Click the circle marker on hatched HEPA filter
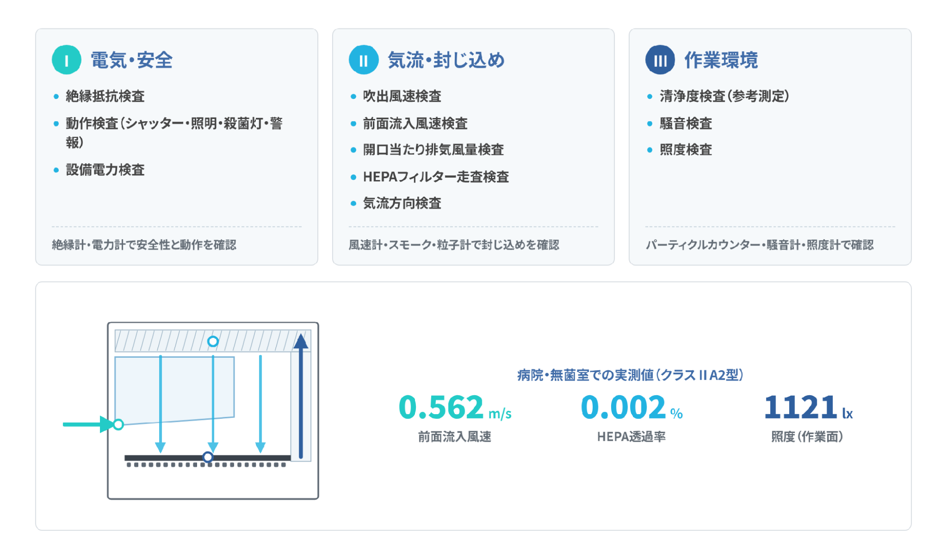This screenshot has height=544, width=947. (213, 341)
